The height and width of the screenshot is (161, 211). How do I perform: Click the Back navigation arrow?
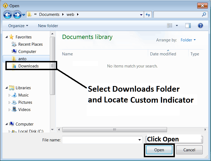pos(8,15)
